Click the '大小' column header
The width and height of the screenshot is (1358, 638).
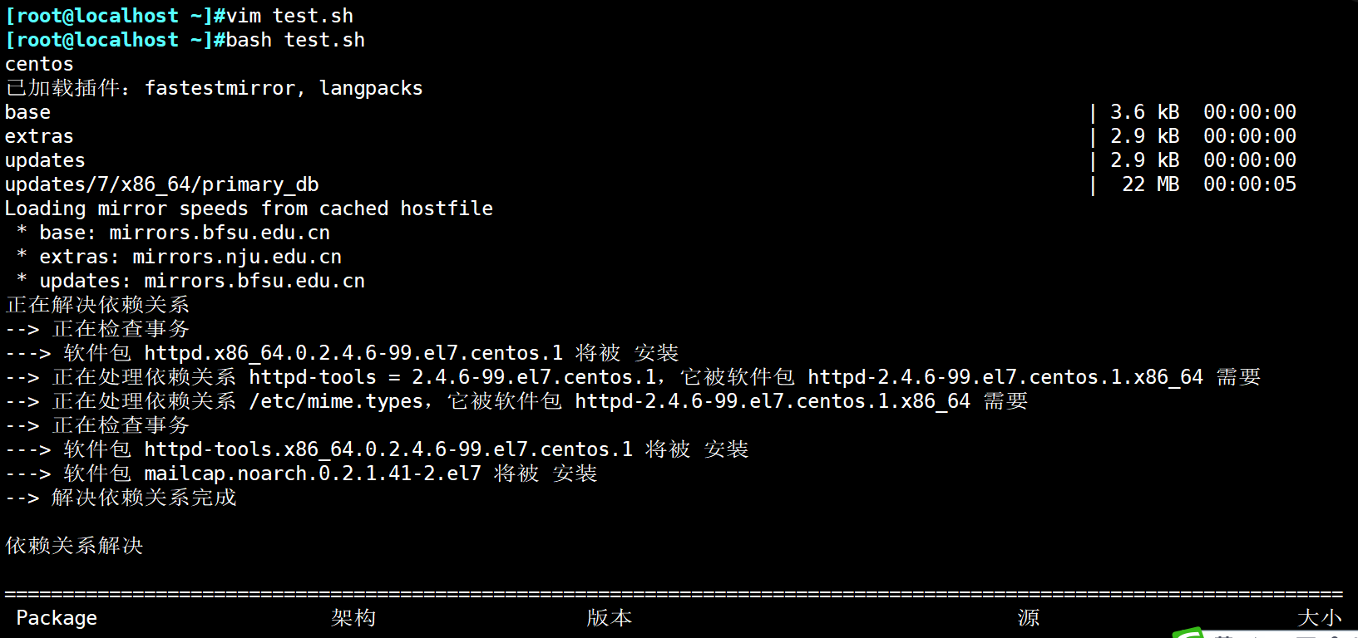tap(1319, 618)
